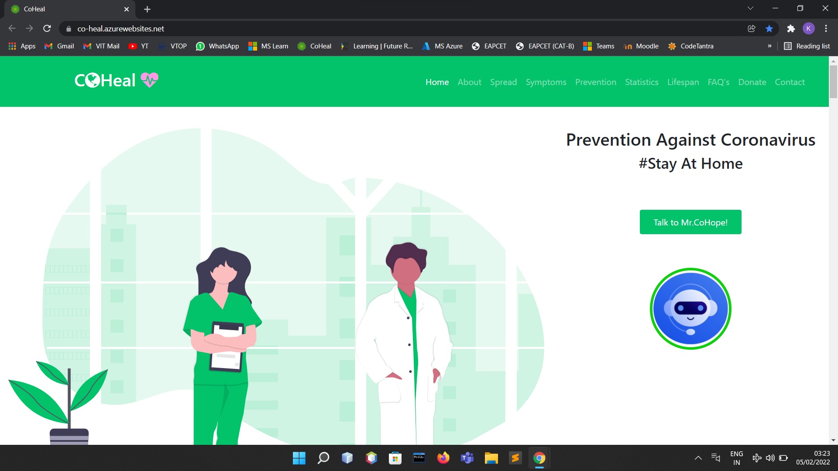Viewport: 838px width, 471px height.
Task: Open Chrome three-dot menu
Action: click(x=826, y=29)
